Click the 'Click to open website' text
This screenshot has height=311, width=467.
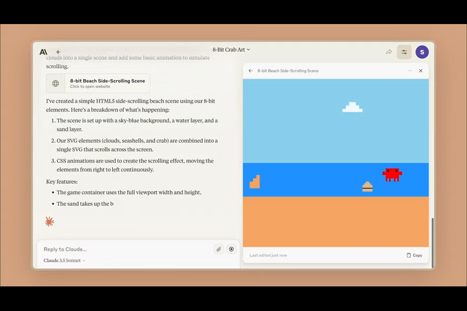tap(90, 86)
